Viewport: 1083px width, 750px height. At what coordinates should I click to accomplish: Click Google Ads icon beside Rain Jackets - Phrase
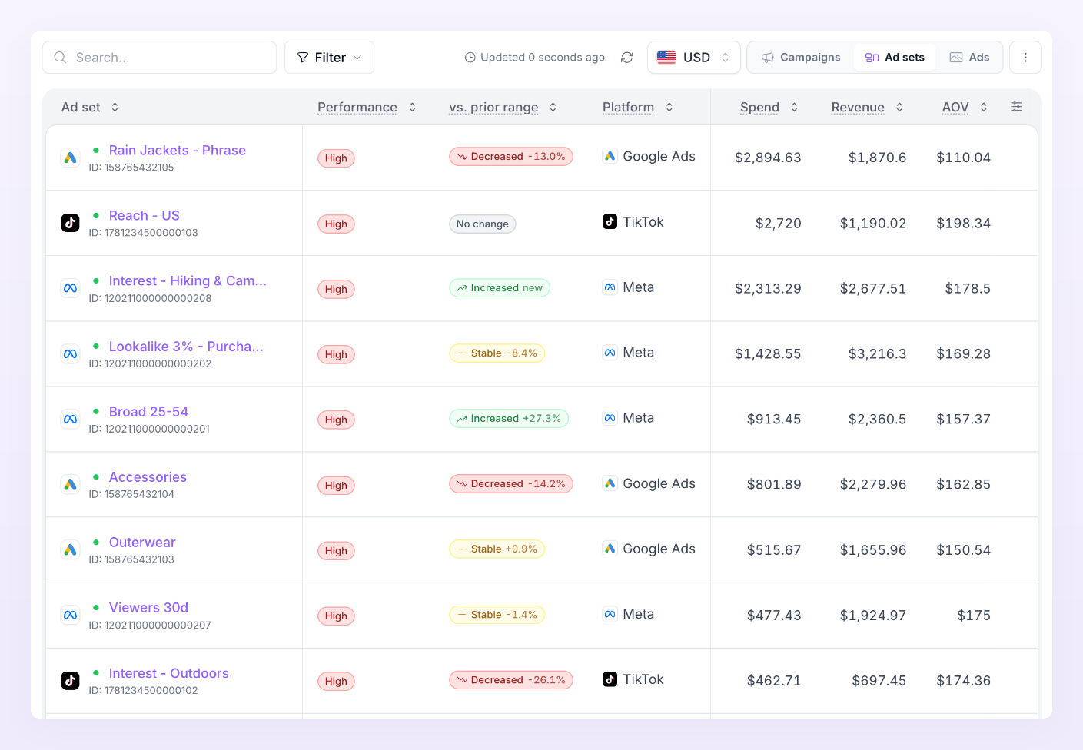click(x=70, y=158)
